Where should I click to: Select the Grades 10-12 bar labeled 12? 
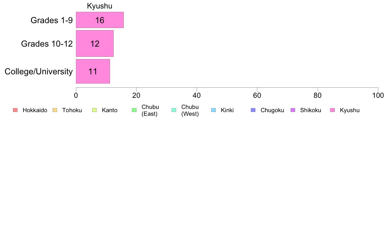95,43
